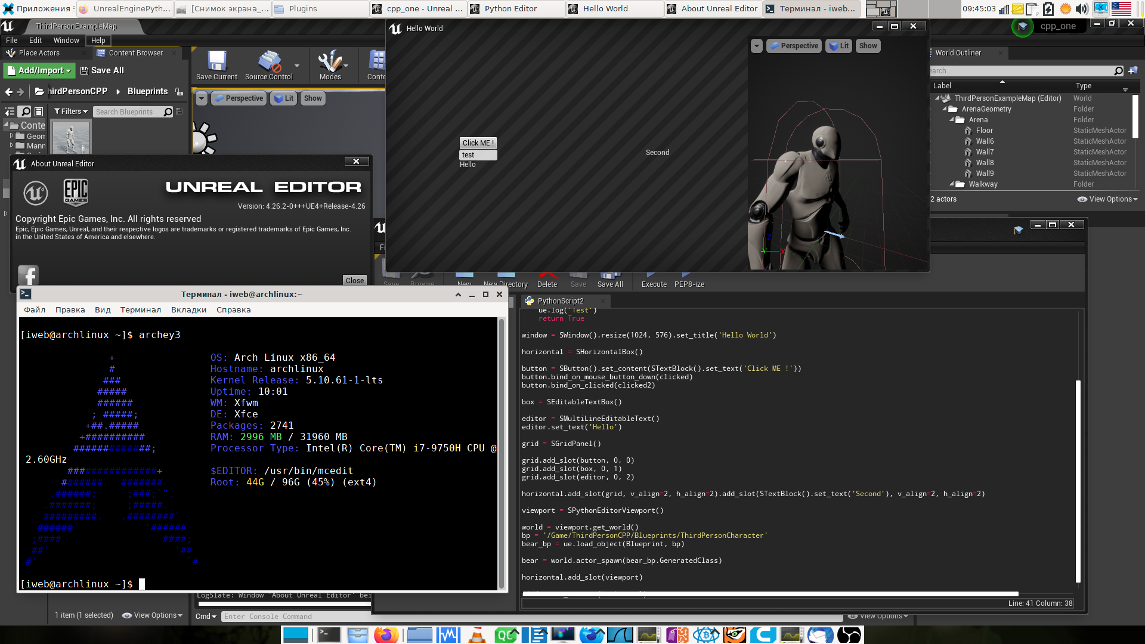
Task: Collapse the Content folder tree node
Action: pyautogui.click(x=7, y=125)
